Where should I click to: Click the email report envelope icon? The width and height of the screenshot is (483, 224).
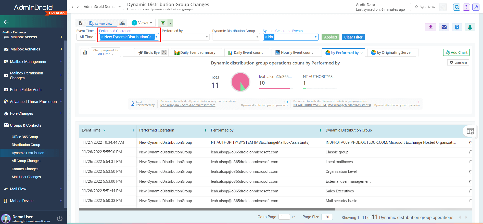(x=444, y=27)
